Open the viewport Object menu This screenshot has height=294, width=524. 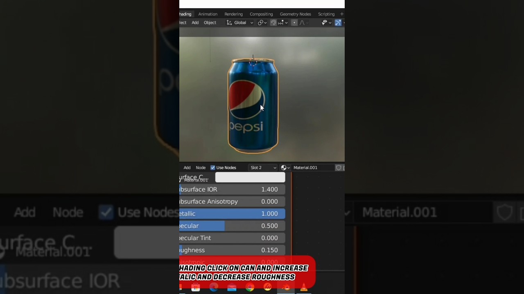(210, 22)
